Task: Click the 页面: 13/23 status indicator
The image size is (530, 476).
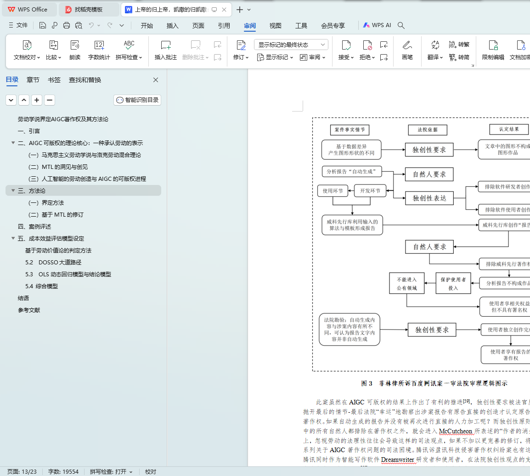Action: click(22, 471)
